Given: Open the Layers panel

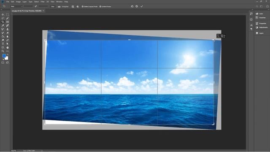Looking at the screenshot, I should 260,33.
